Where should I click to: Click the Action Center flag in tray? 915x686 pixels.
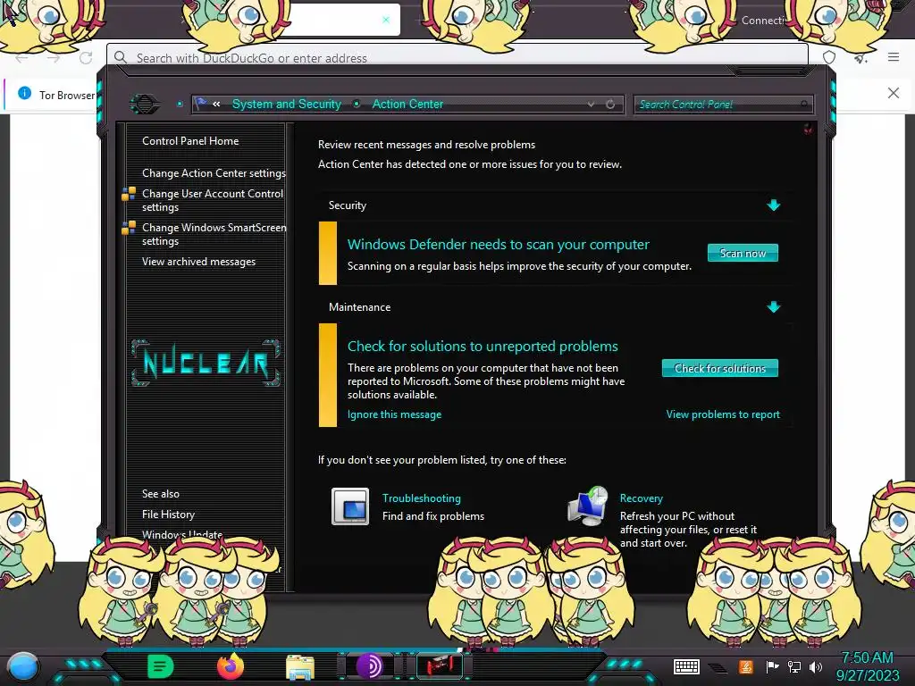click(772, 666)
